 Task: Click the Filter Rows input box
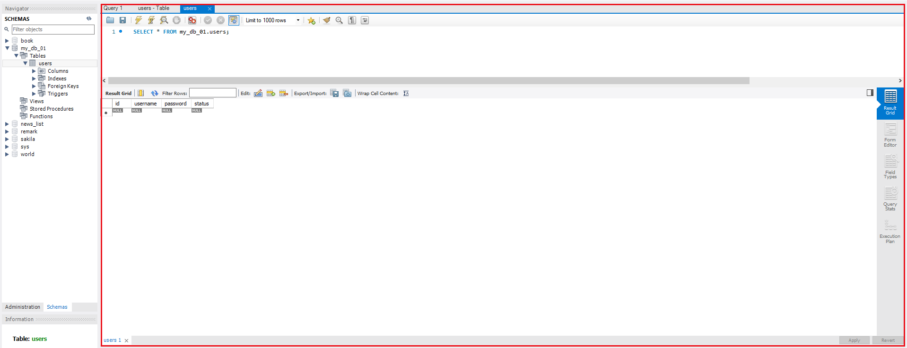pos(213,93)
